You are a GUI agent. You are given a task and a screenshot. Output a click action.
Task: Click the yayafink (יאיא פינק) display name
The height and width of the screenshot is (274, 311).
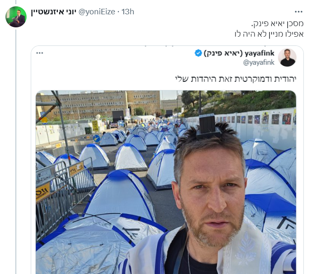pyautogui.click(x=240, y=53)
